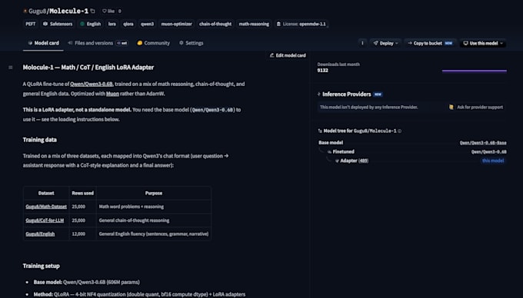Select the lora tag

(x=112, y=24)
